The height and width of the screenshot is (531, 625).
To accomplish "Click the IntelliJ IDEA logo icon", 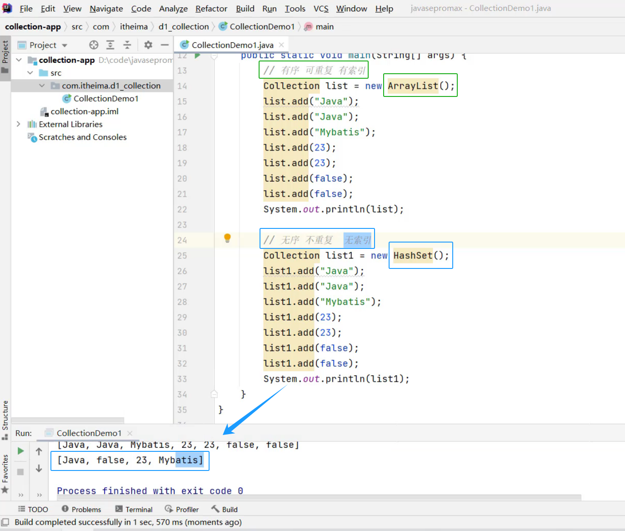I will point(7,8).
